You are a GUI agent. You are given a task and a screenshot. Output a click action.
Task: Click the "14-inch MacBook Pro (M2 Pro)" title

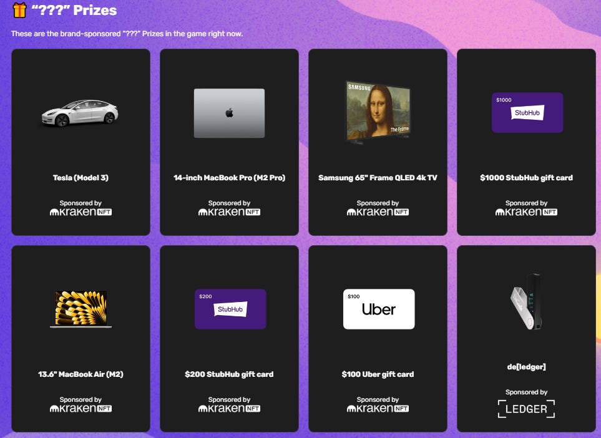tap(229, 178)
